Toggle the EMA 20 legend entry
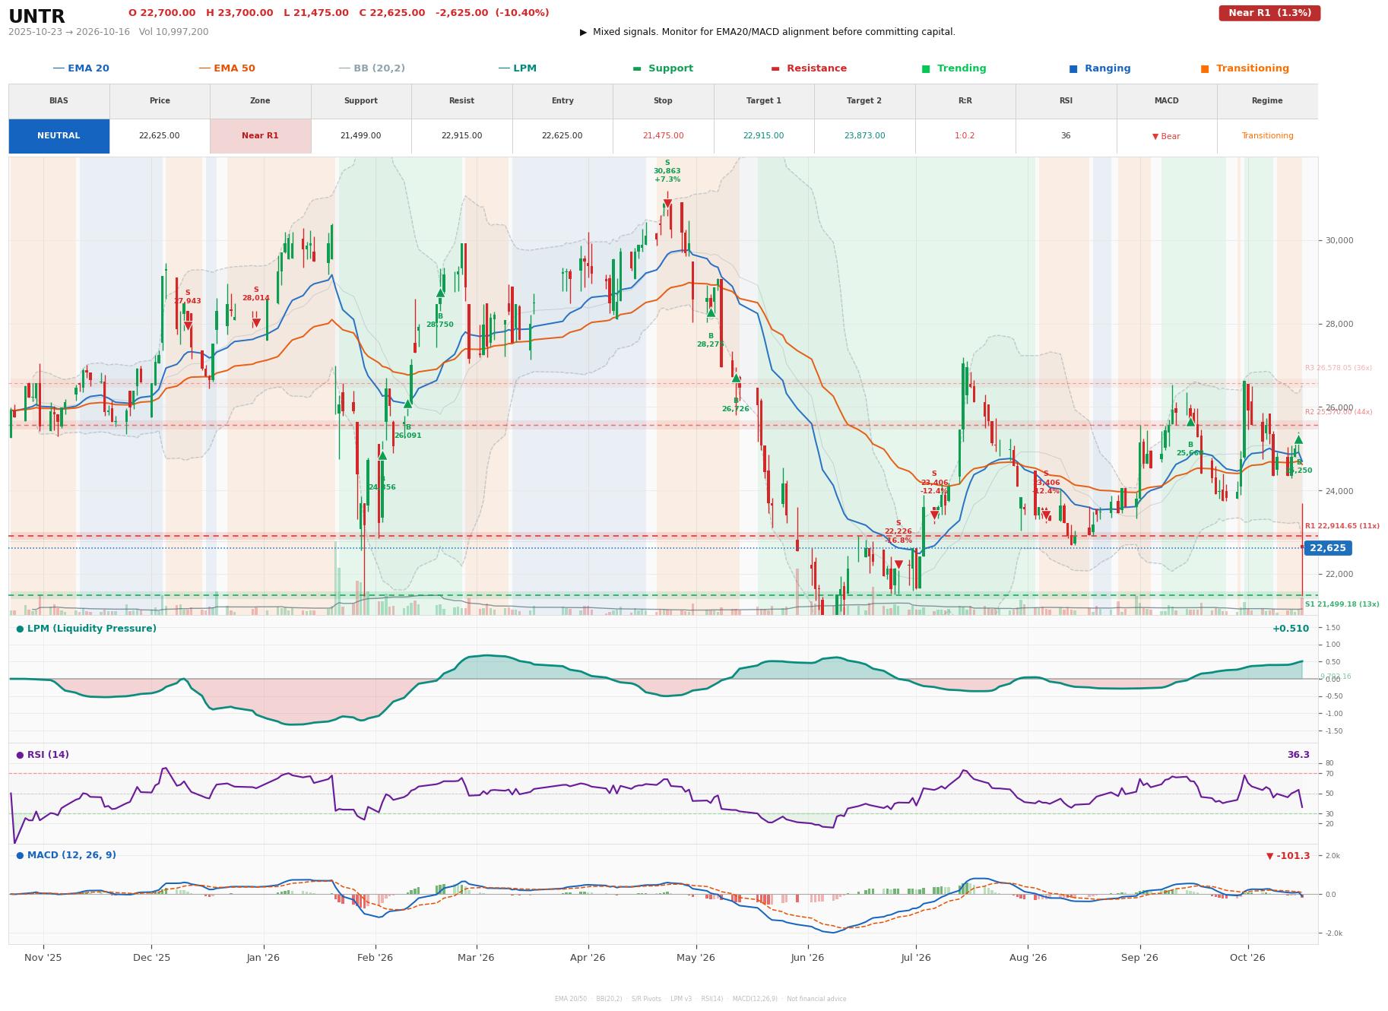 pyautogui.click(x=81, y=68)
